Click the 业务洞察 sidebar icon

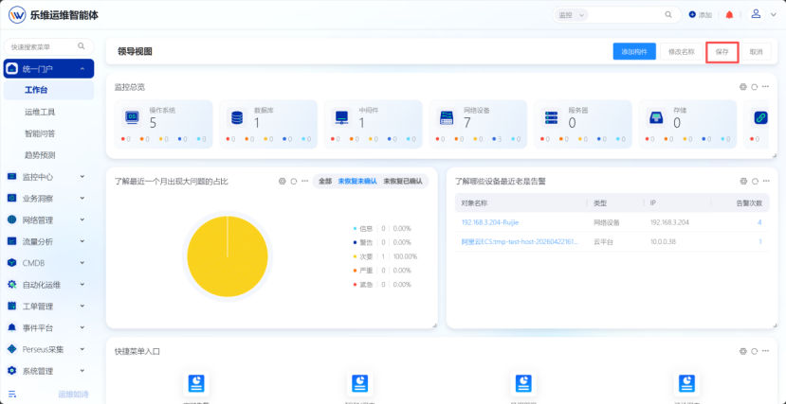point(12,198)
